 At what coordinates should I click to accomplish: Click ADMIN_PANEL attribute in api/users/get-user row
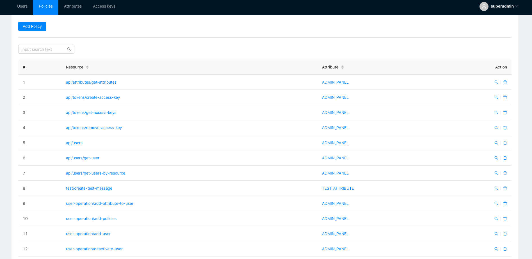(335, 158)
